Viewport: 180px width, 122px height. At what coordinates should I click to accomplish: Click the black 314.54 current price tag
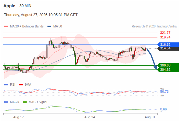(168, 48)
